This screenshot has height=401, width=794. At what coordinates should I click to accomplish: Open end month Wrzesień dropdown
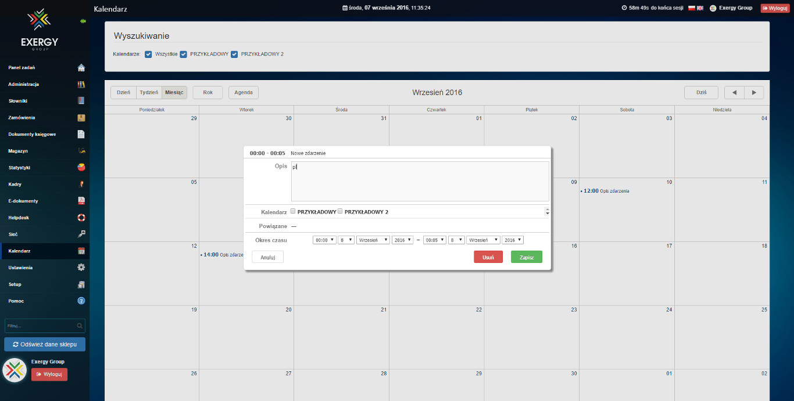point(483,240)
